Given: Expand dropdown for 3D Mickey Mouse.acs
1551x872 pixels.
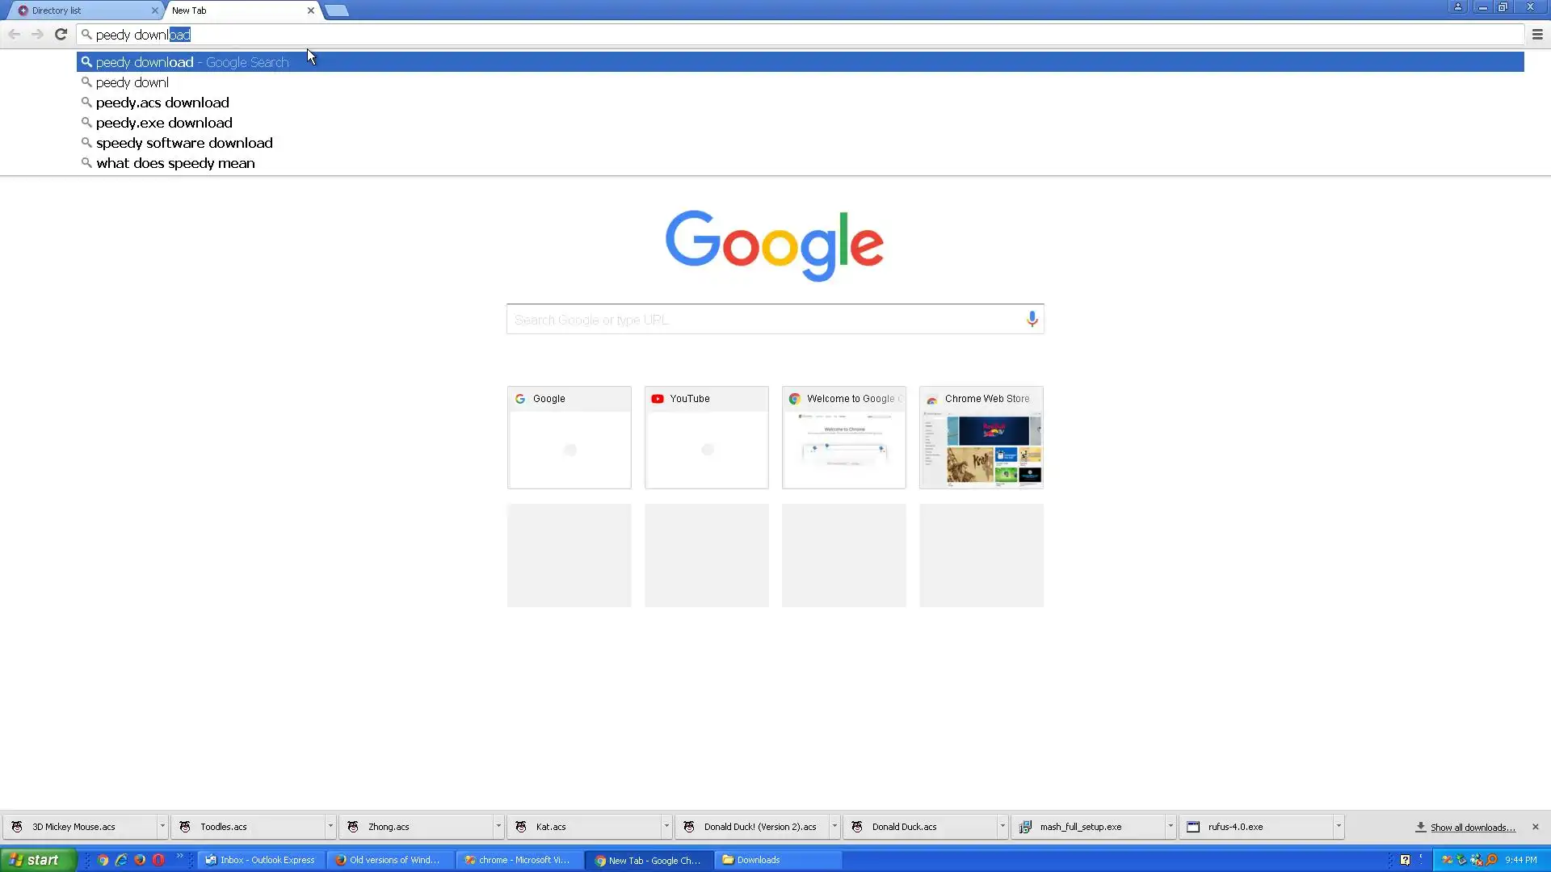Looking at the screenshot, I should pos(162,827).
